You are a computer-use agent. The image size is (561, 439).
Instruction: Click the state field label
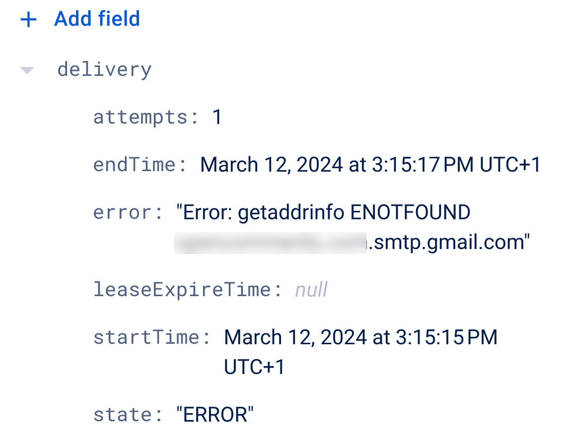coord(126,414)
